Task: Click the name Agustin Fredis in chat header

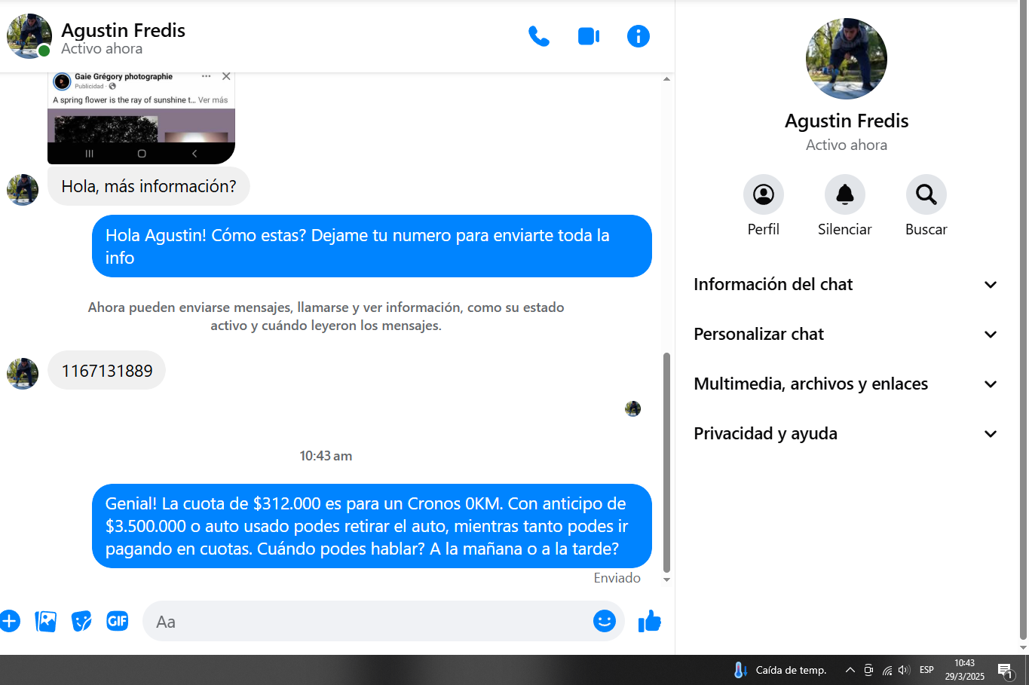Action: point(123,30)
